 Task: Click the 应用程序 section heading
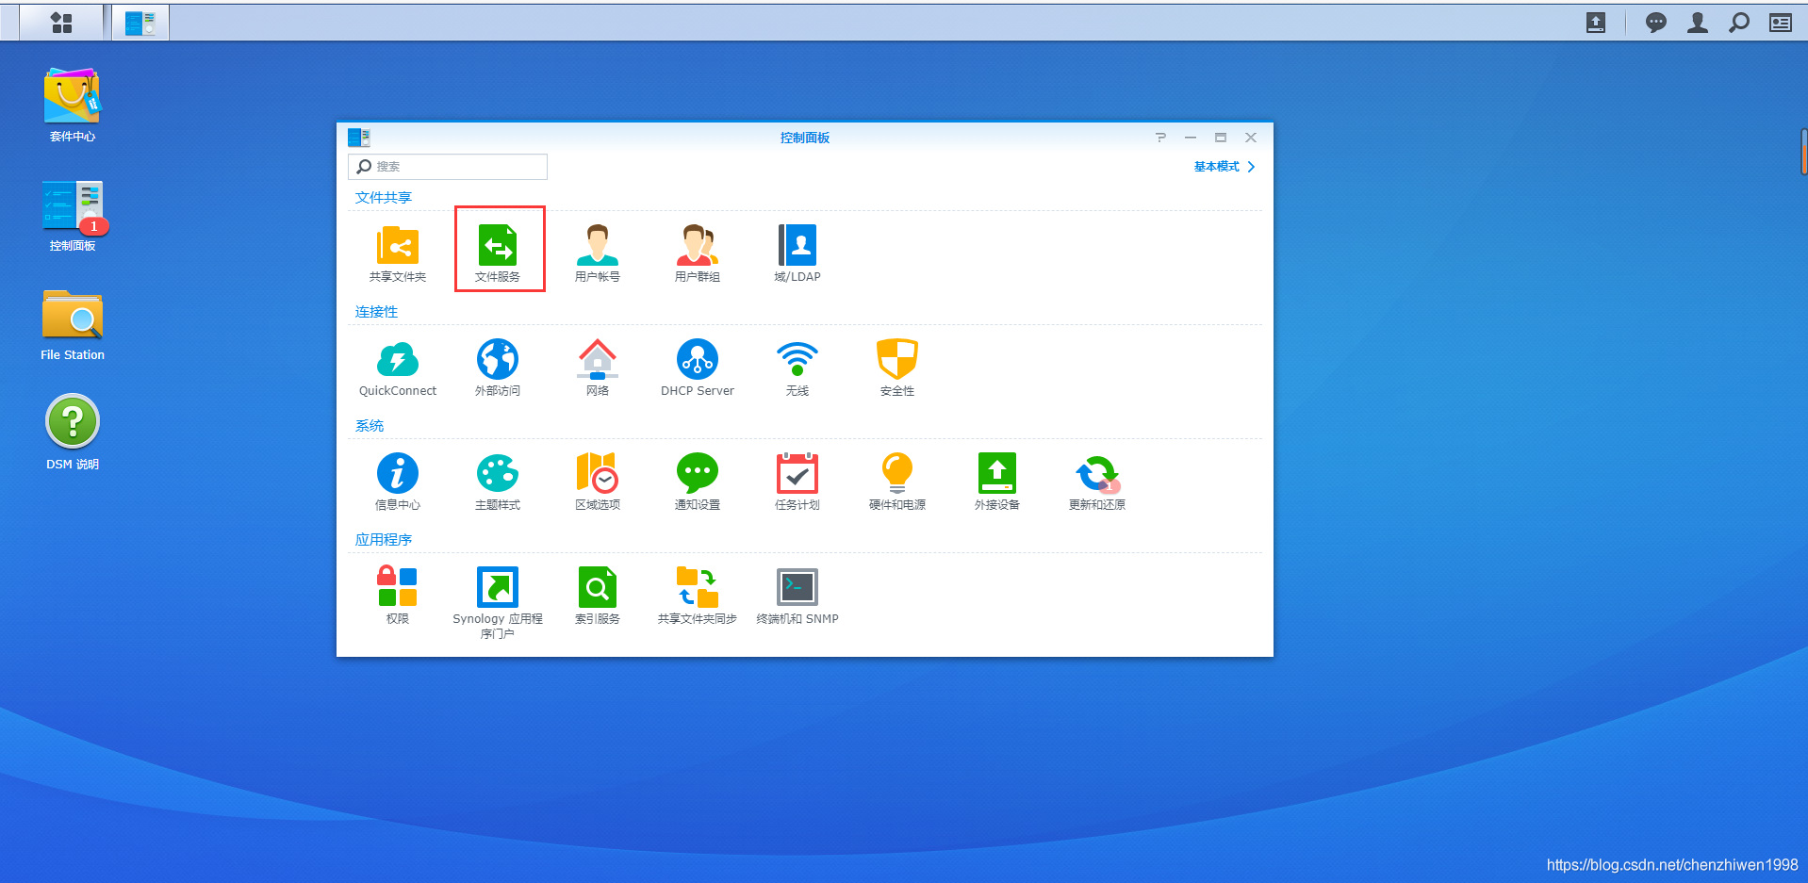coord(384,540)
